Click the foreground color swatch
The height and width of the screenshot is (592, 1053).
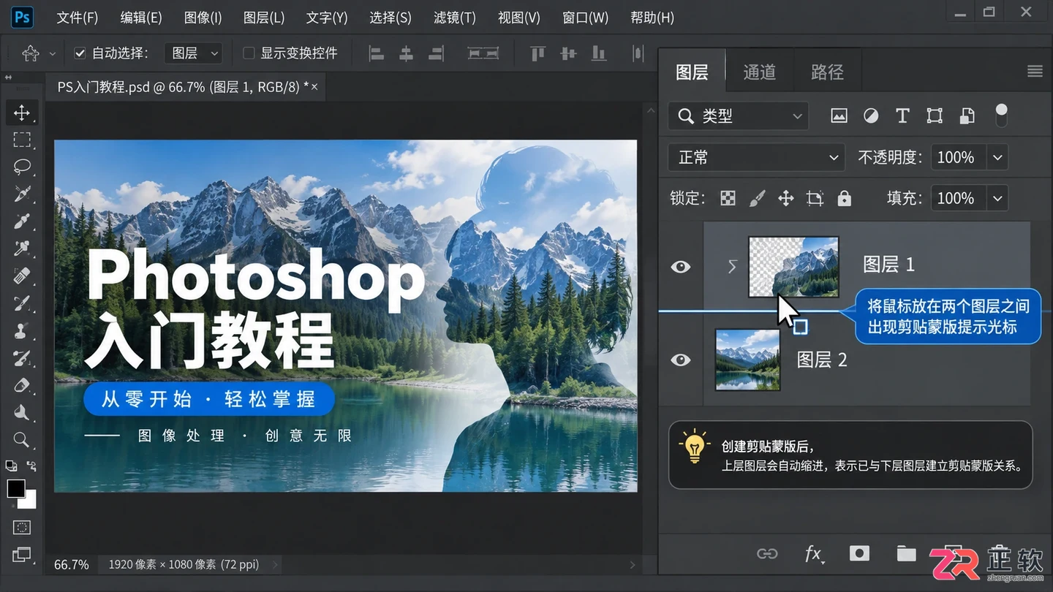16,488
